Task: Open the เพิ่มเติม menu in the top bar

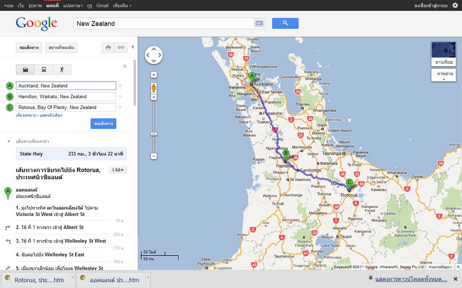Action: 122,5
